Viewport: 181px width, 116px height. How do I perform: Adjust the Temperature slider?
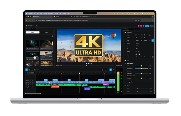point(141,69)
